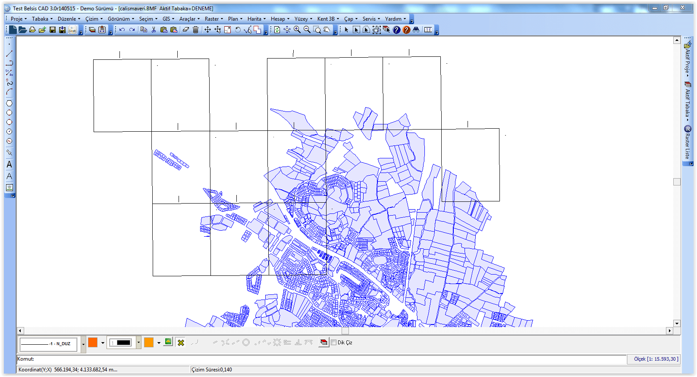
Task: Open the Raster Liste side panel
Action: (x=688, y=143)
